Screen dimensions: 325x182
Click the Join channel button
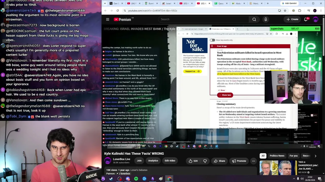tap(139, 161)
